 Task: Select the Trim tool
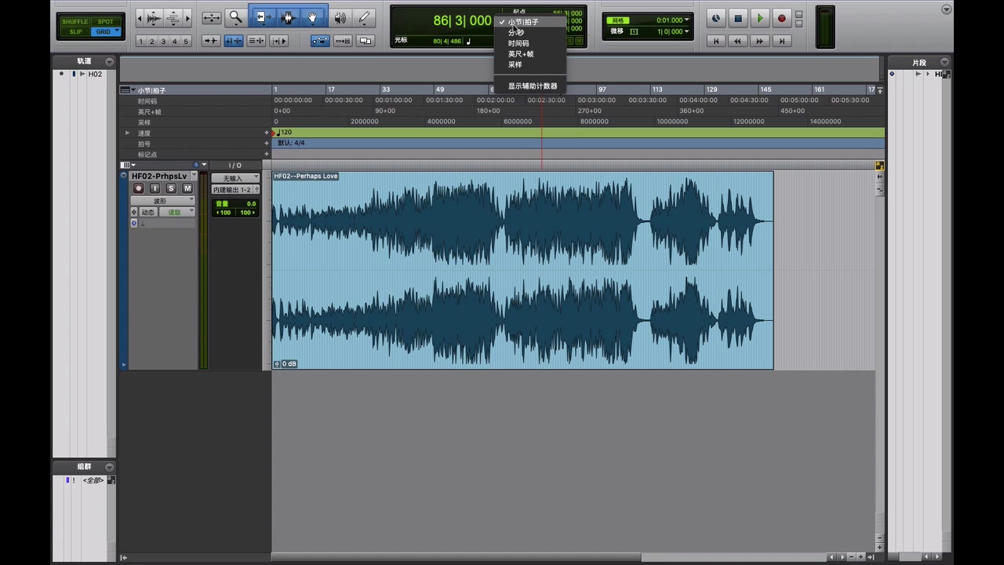(x=264, y=18)
